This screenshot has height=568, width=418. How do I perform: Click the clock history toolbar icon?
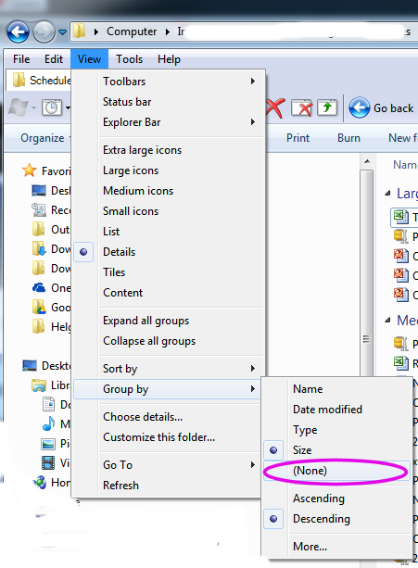[52, 107]
